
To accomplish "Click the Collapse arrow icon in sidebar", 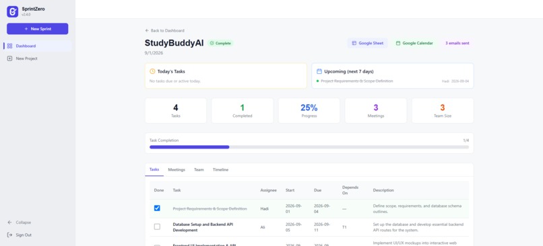I will pyautogui.click(x=9, y=222).
